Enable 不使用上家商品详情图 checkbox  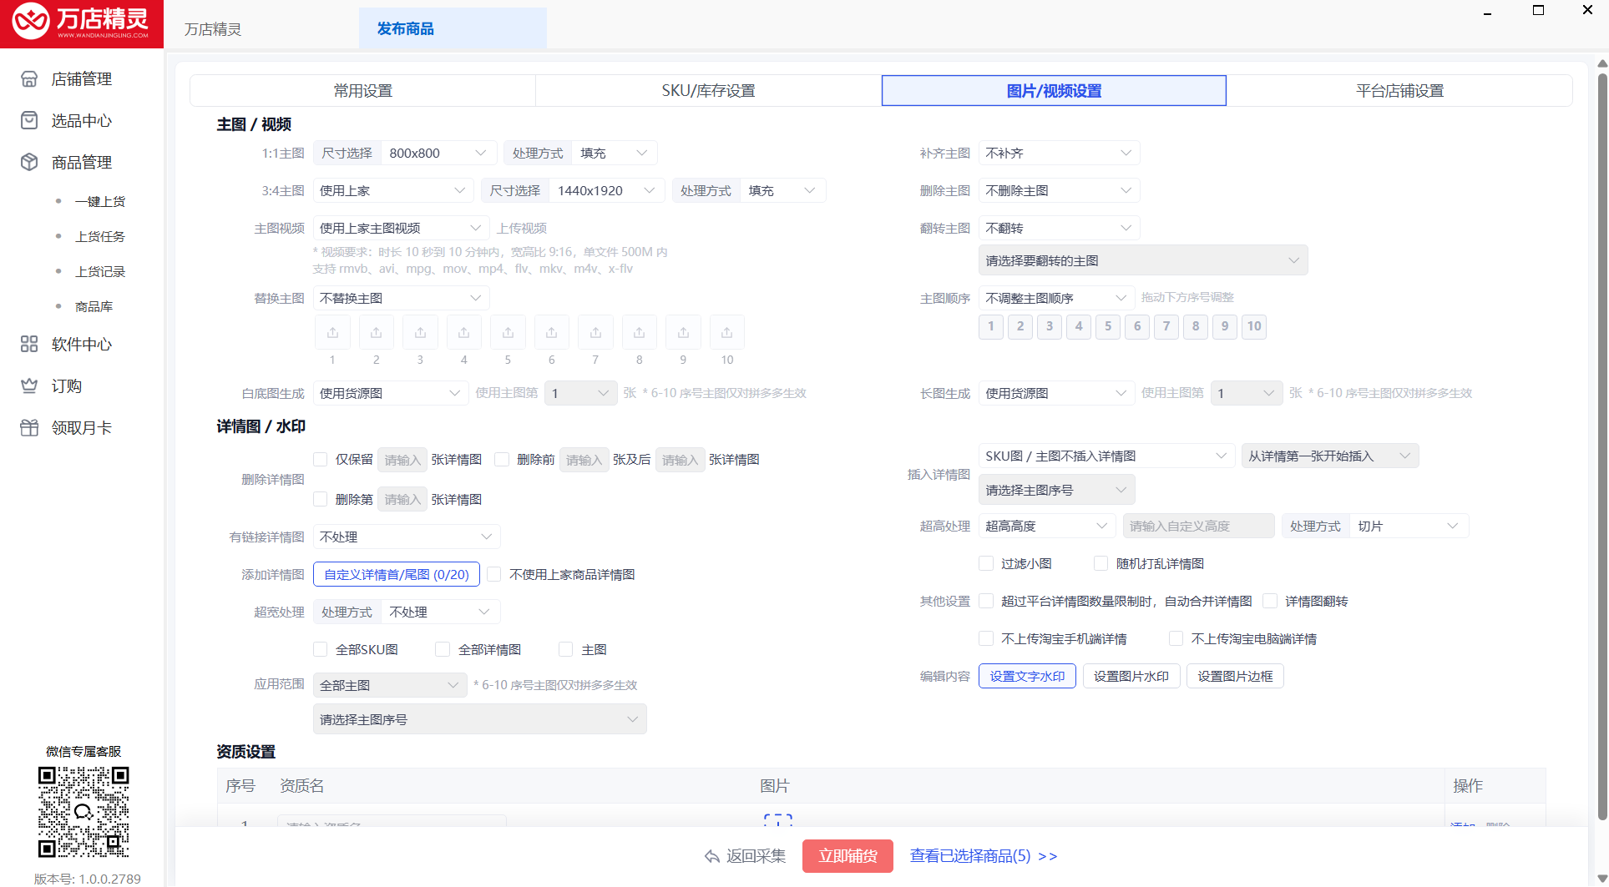494,574
